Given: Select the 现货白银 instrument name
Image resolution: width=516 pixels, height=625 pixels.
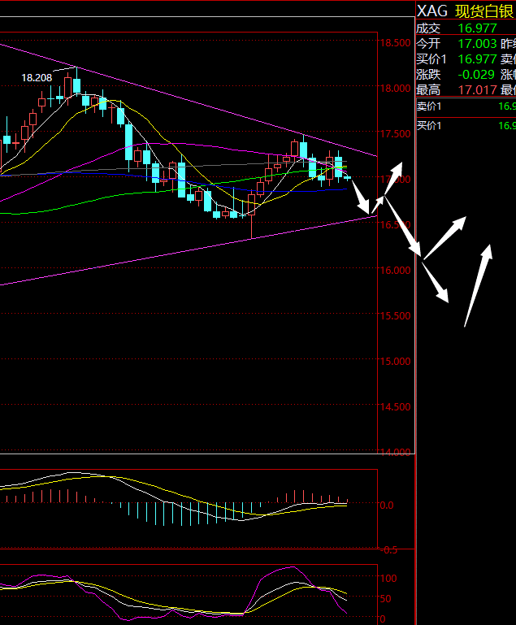Looking at the screenshot, I should (x=484, y=11).
